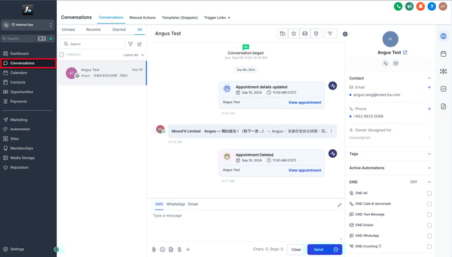Click the conversation list Search field
The image size is (452, 257).
tap(92, 44)
